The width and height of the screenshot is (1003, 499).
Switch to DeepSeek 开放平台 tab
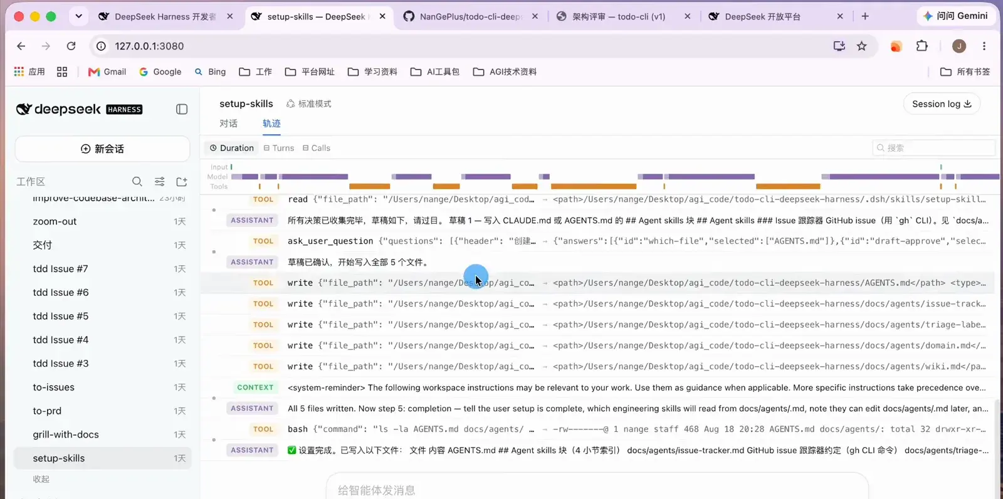coord(775,16)
